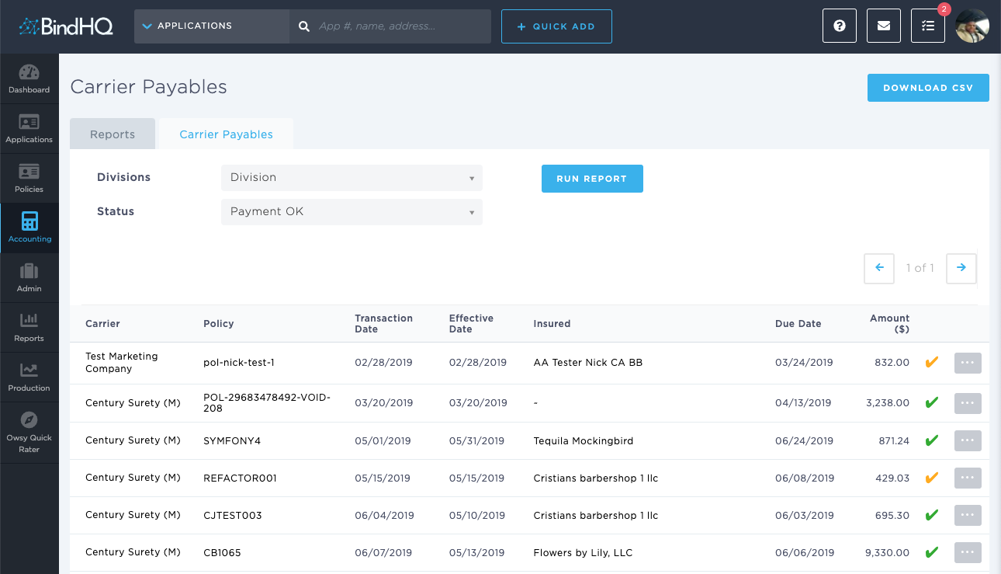1001x574 pixels.
Task: Open the Payment OK status dropdown
Action: 352,212
